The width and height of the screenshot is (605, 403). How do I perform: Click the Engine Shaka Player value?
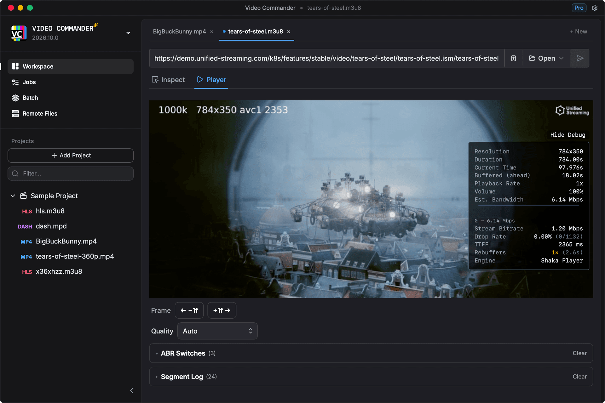(562, 261)
